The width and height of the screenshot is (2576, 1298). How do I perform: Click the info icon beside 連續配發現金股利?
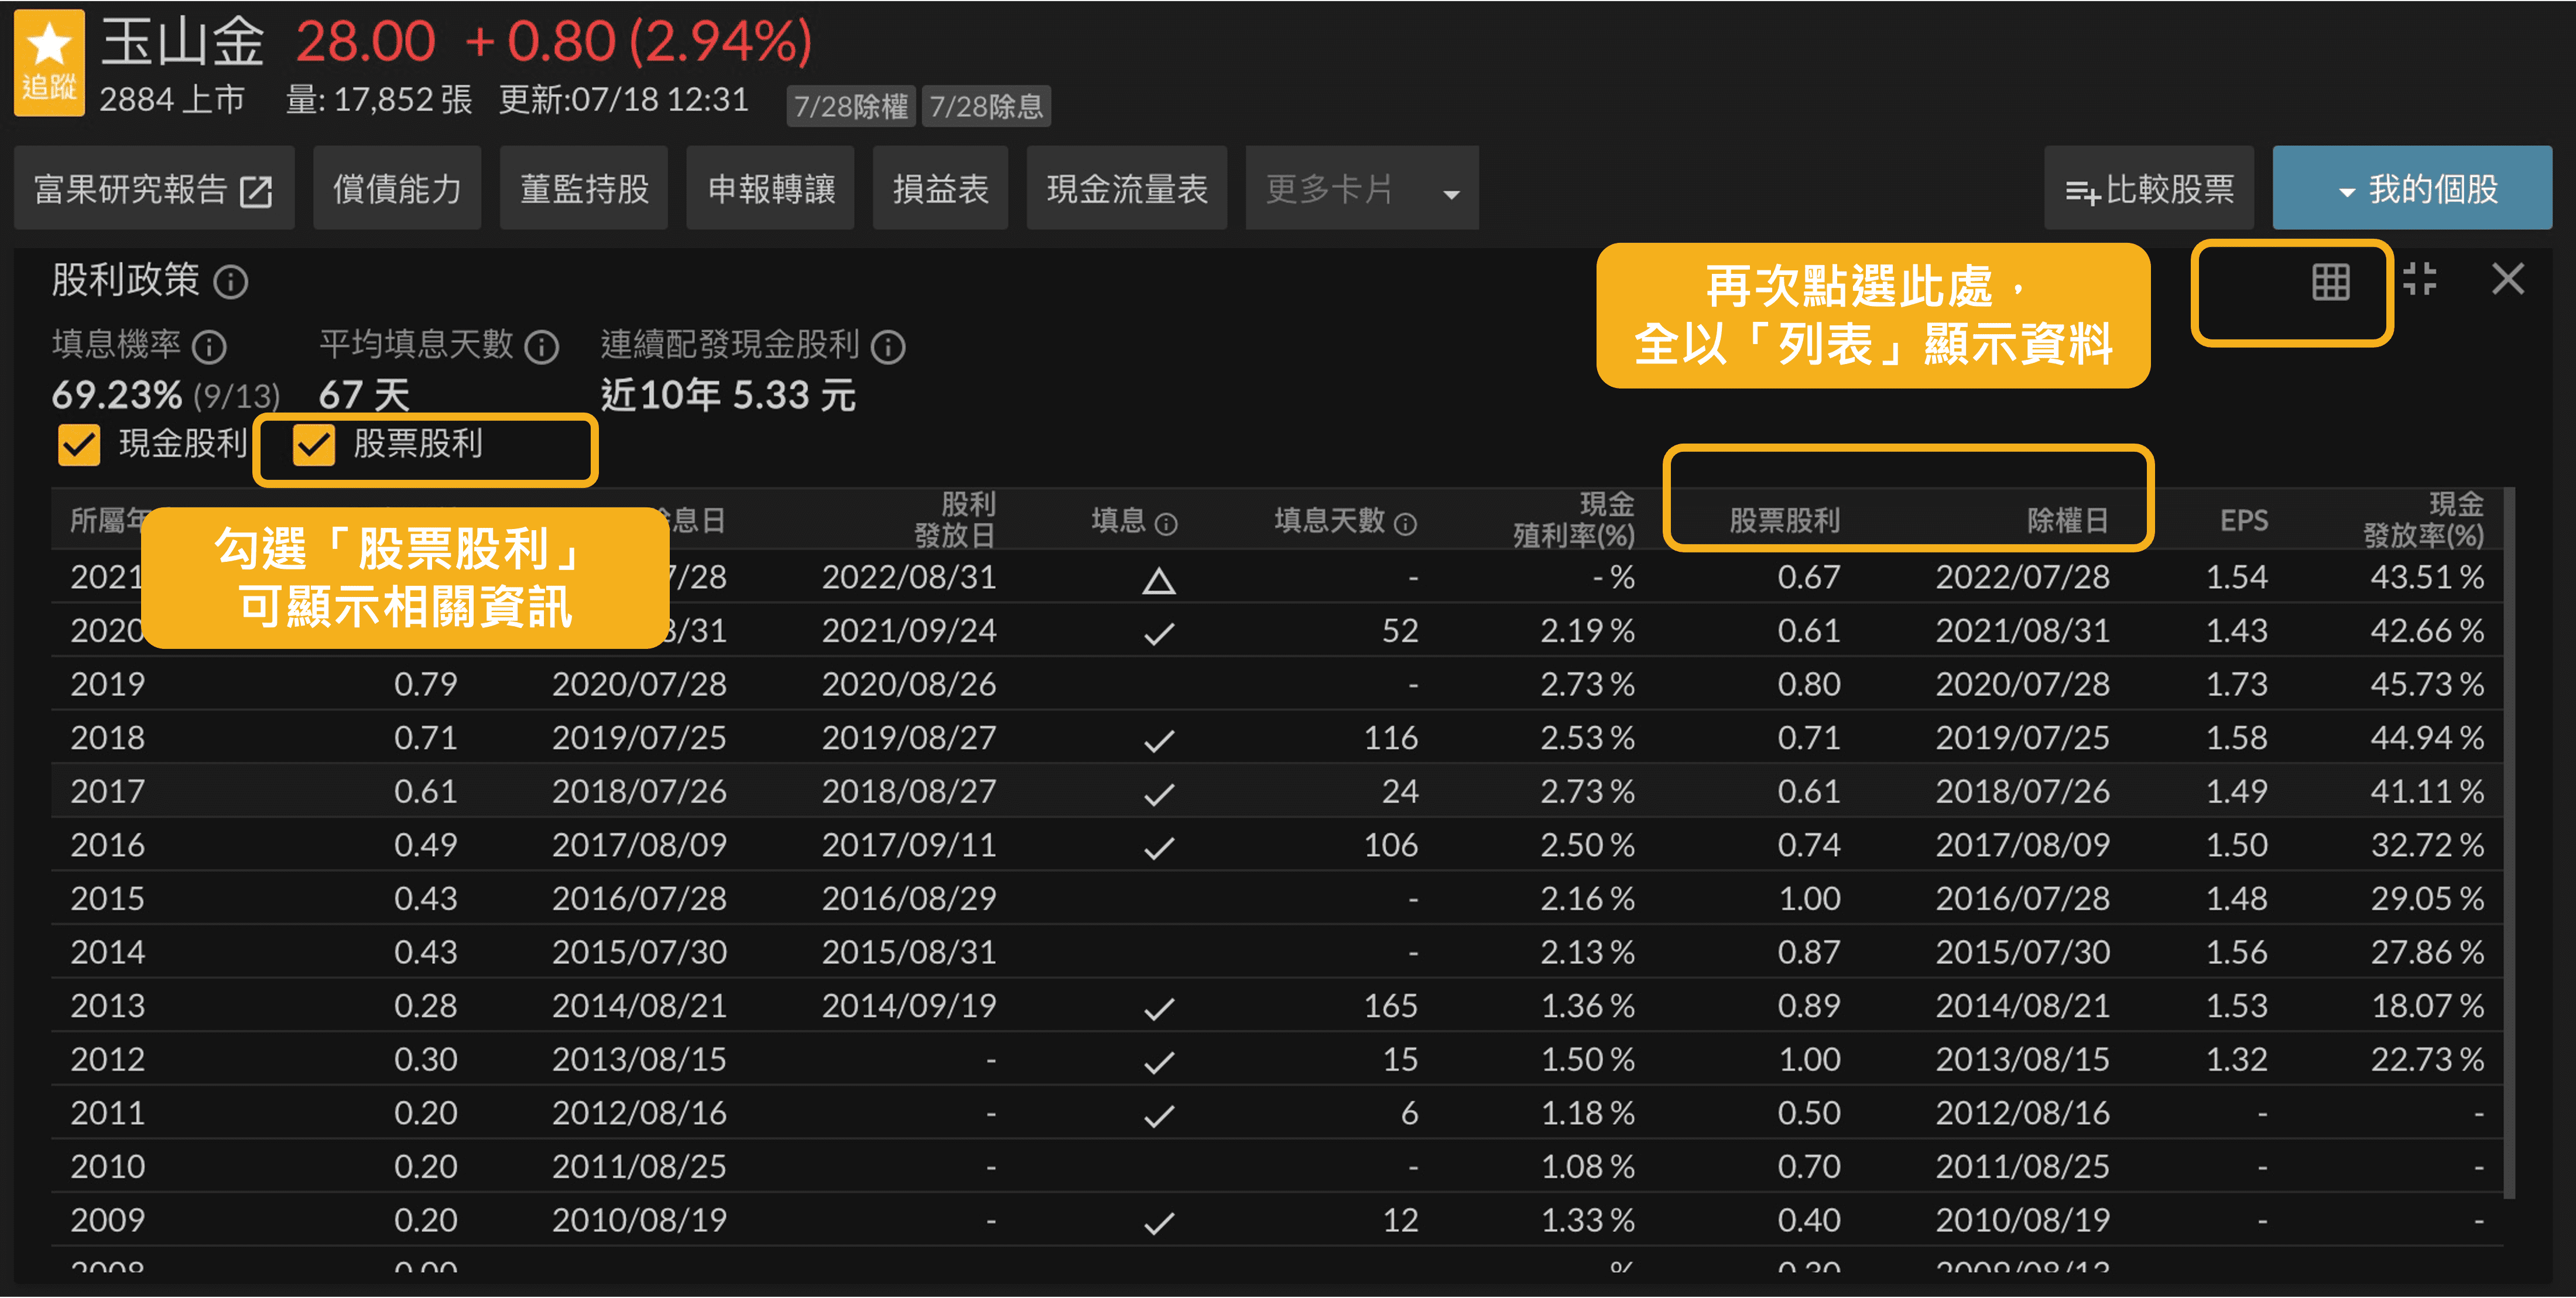click(x=888, y=346)
